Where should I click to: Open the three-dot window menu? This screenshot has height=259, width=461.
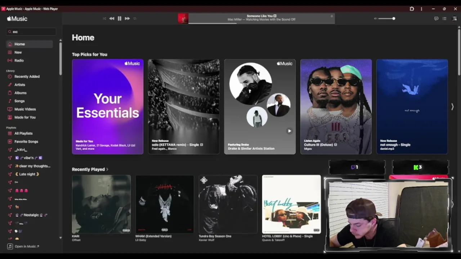click(421, 9)
